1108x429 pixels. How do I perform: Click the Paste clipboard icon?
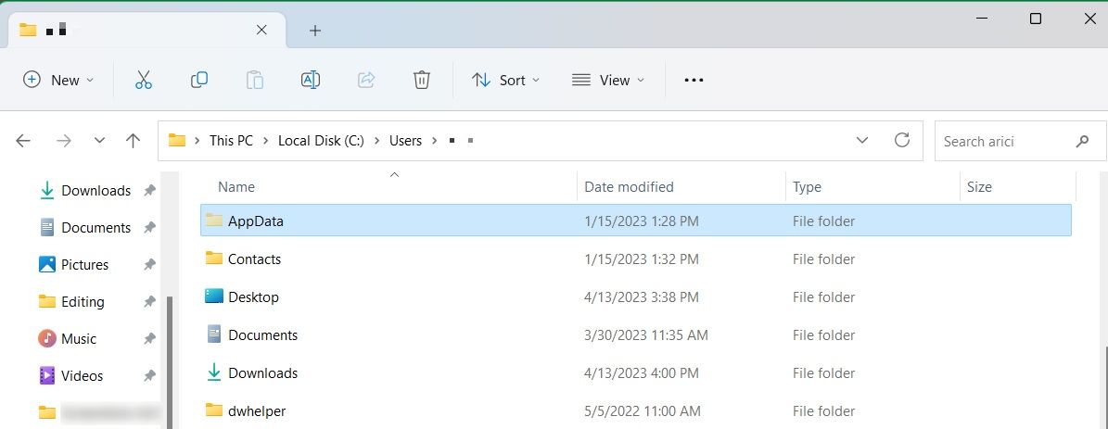[x=254, y=80]
